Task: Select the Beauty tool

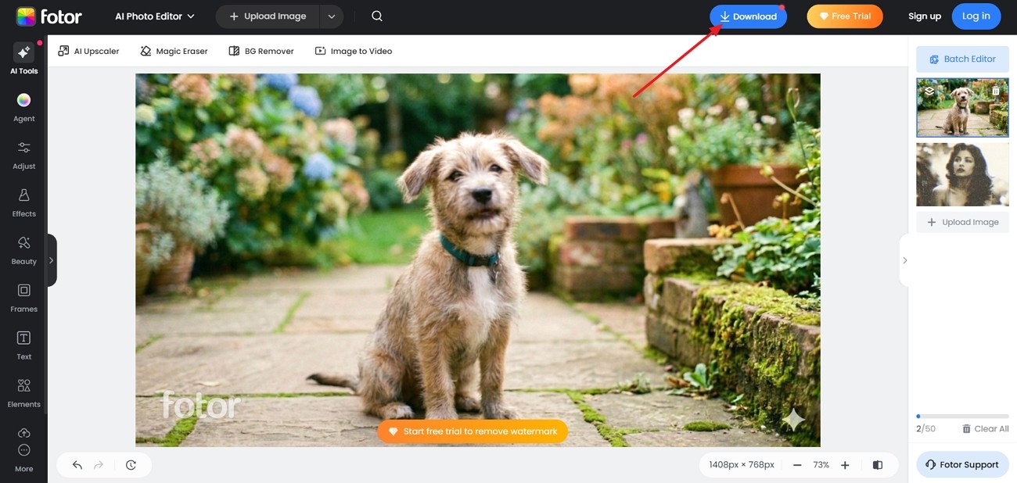Action: [23, 250]
